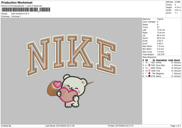Click the 'N#' column header

[147, 60]
